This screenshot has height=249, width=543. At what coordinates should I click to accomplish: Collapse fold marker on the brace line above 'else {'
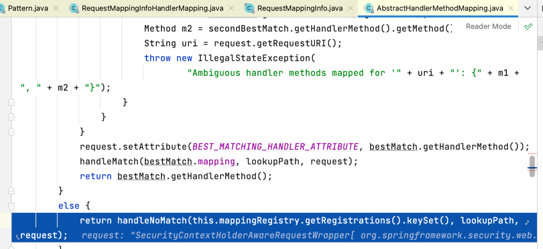pyautogui.click(x=12, y=191)
